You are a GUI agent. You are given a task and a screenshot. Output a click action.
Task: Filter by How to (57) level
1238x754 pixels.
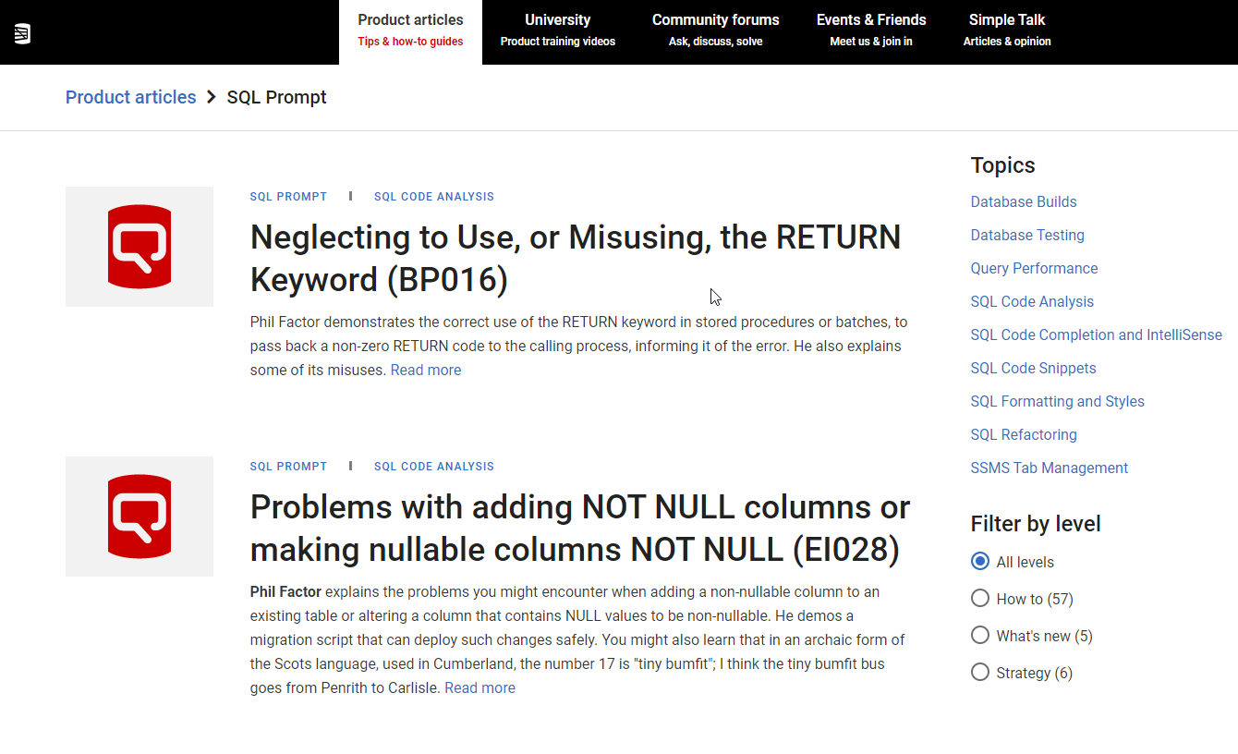point(980,599)
